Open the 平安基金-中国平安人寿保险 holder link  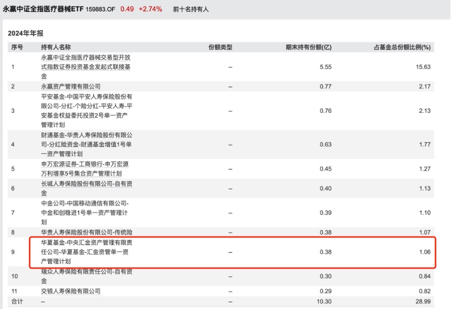point(87,111)
